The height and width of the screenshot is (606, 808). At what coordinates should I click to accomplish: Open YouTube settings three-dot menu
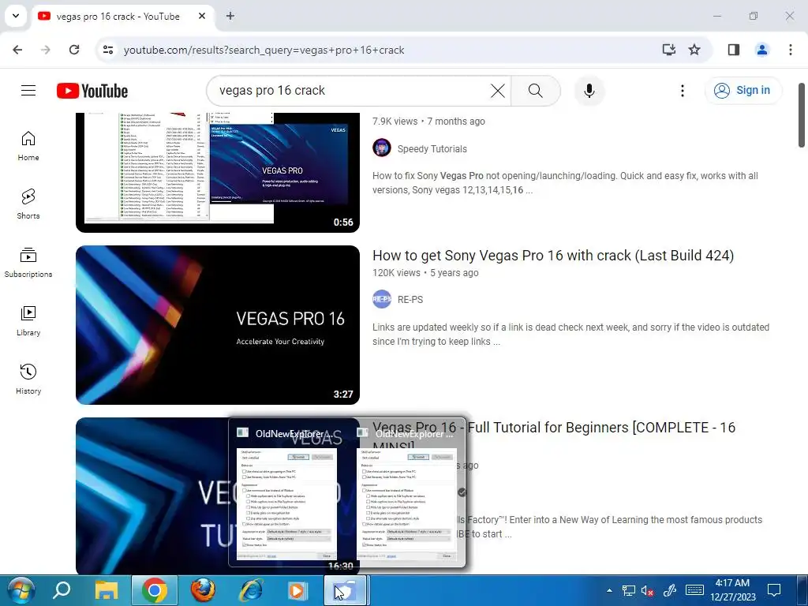coord(683,91)
